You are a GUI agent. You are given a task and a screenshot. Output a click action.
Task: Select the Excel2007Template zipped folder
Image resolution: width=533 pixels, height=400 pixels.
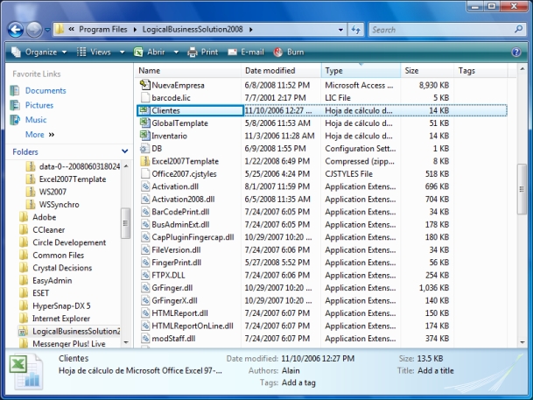click(x=184, y=161)
